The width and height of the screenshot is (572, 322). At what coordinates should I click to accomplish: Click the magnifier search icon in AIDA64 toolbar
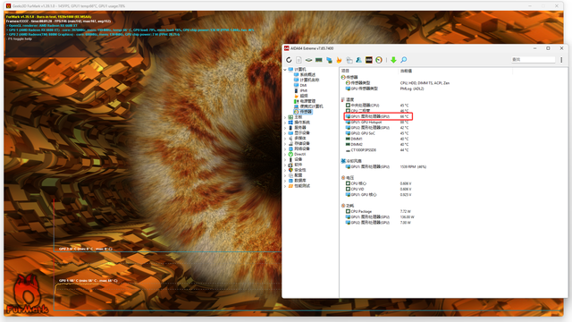[403, 60]
